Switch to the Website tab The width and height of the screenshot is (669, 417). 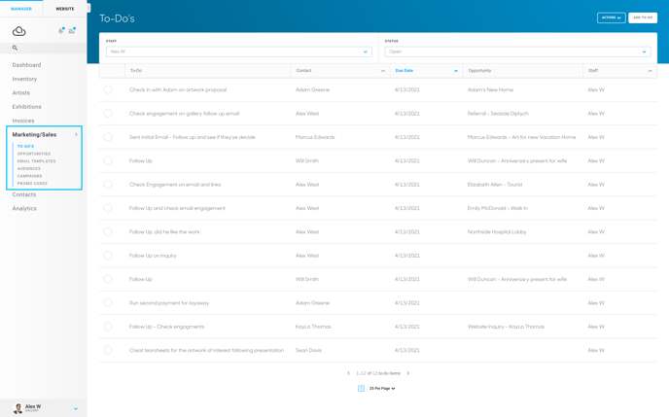pyautogui.click(x=65, y=9)
